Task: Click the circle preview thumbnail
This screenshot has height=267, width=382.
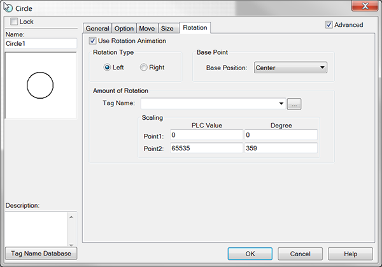Action: click(x=40, y=85)
